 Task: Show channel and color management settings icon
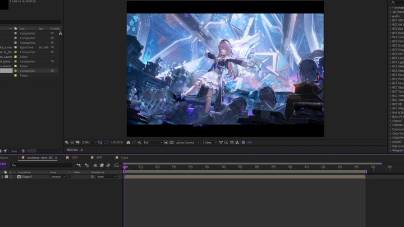(139, 142)
